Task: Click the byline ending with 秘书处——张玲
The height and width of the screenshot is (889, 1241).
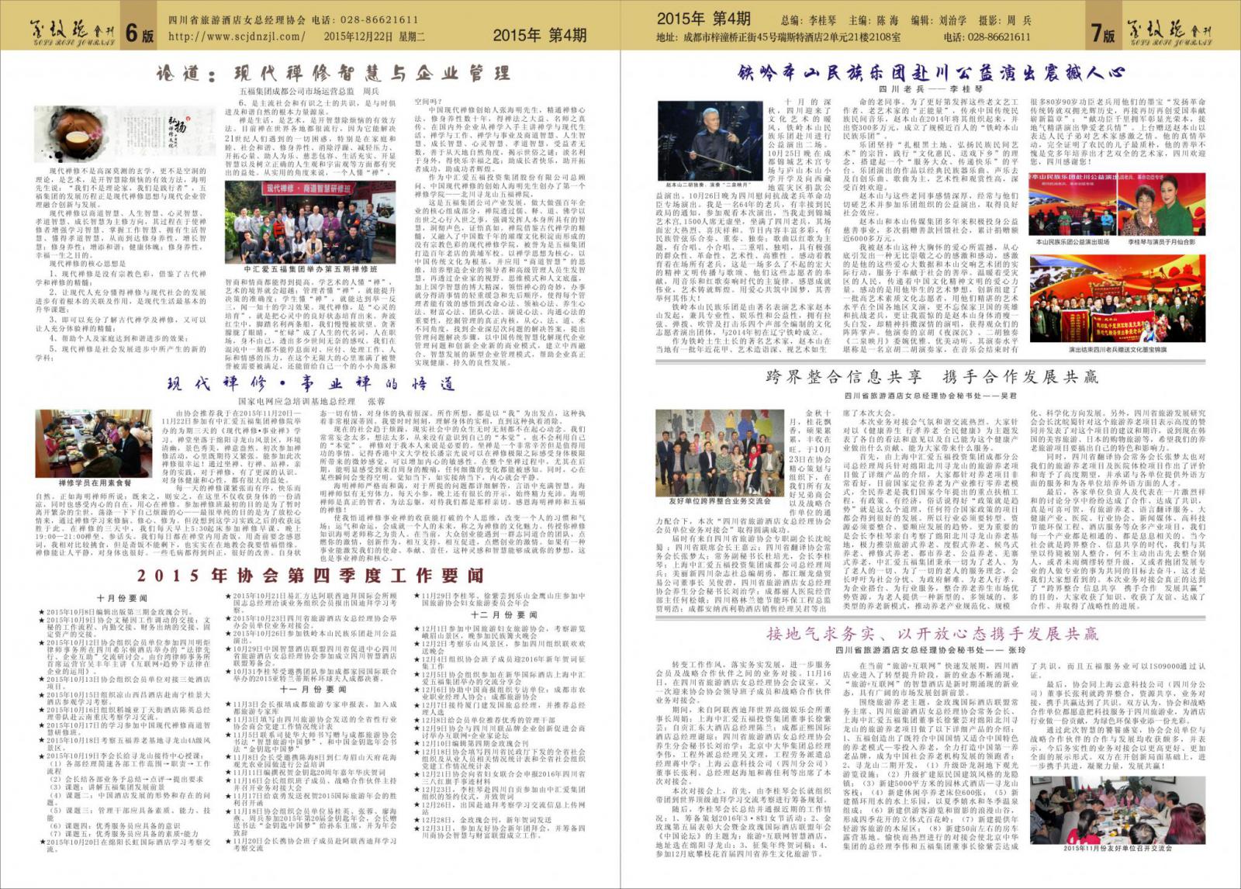Action: 932,650
